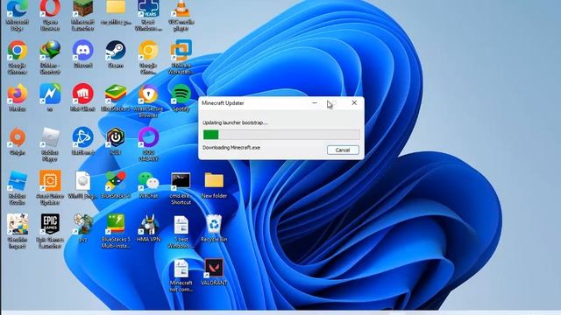Launch Steam from the desktop
Screen dimensions: 561x315
pos(116,54)
